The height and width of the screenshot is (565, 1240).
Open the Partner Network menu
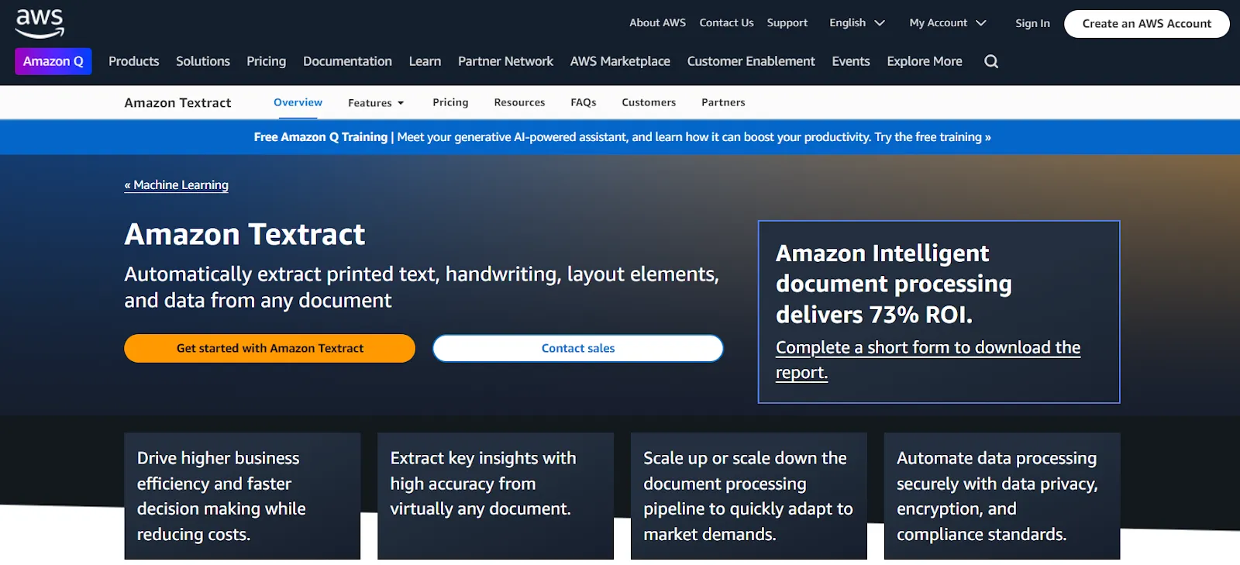[x=505, y=61]
